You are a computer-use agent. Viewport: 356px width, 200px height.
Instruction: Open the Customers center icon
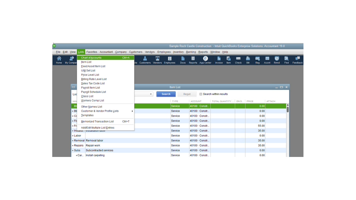point(145,60)
